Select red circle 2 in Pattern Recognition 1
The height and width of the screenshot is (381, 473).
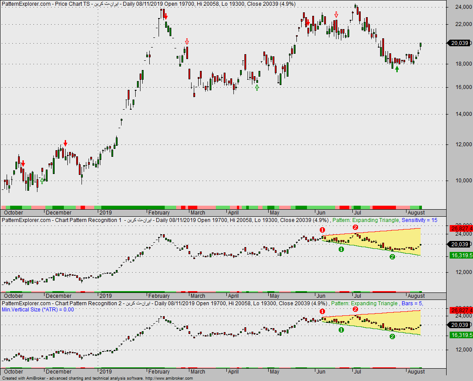coord(355,227)
